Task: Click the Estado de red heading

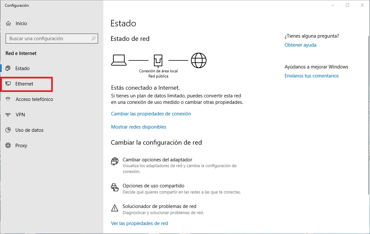Action: click(x=130, y=39)
